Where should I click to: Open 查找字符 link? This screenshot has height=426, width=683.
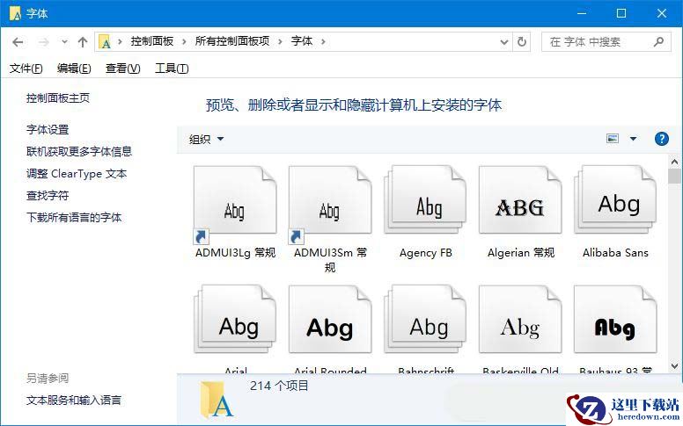(x=48, y=196)
